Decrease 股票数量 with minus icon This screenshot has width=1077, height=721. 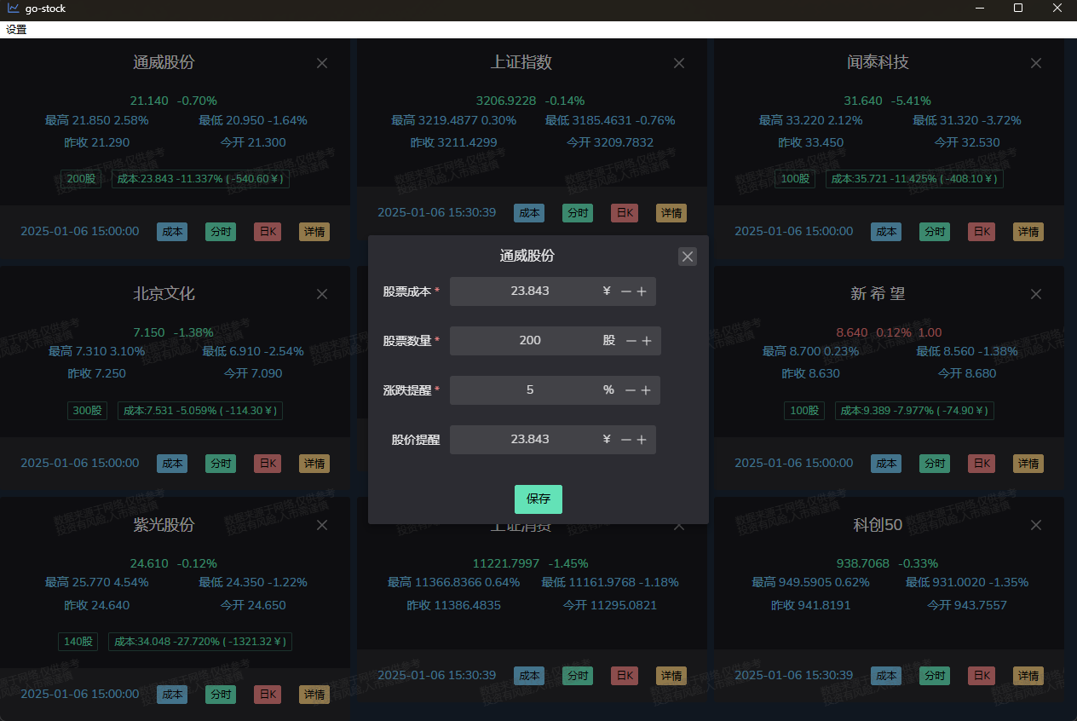[631, 341]
